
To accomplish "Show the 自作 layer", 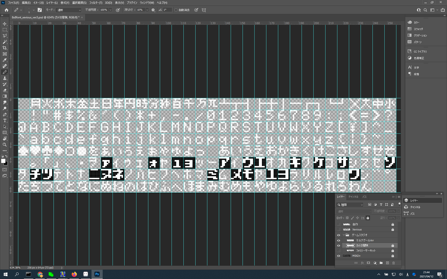I will pyautogui.click(x=339, y=225).
